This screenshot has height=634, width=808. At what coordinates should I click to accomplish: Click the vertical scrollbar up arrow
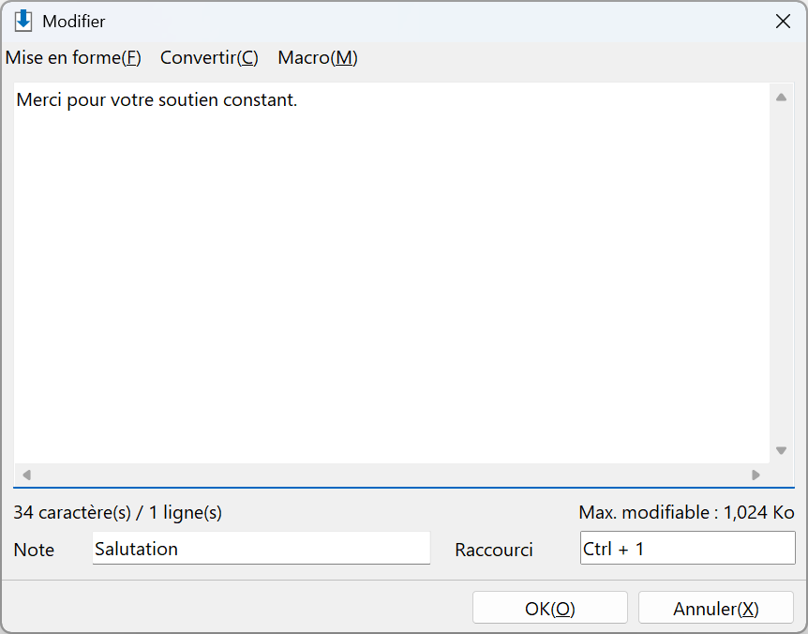781,97
